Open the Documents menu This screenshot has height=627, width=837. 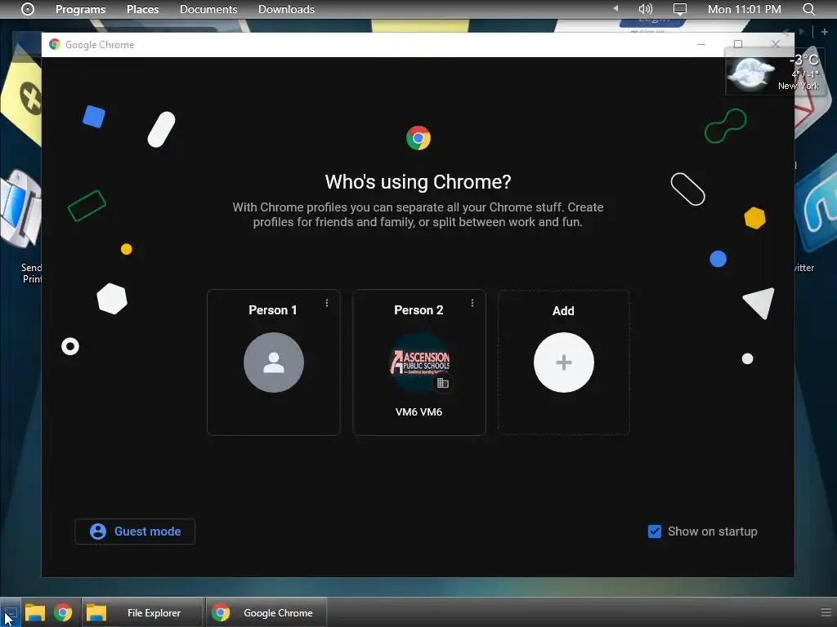click(208, 9)
